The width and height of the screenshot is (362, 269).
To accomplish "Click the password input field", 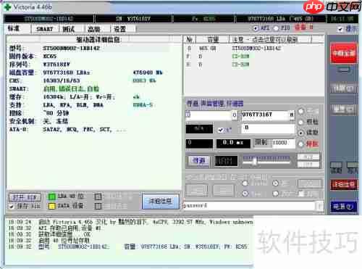I will click(x=249, y=206).
